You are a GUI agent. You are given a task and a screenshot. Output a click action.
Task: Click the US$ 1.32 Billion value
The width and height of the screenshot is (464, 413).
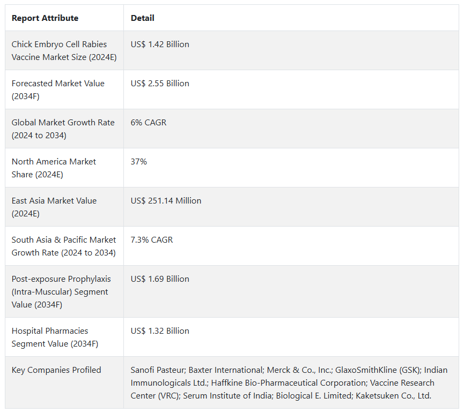pyautogui.click(x=160, y=331)
